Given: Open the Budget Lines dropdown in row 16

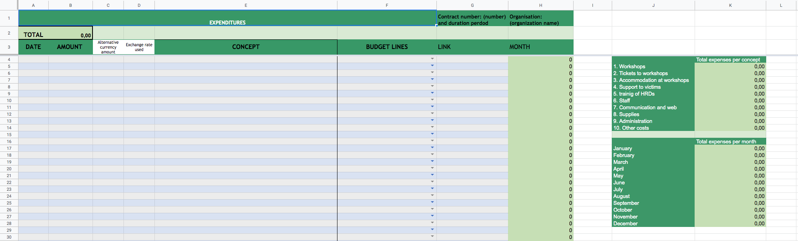Looking at the screenshot, I should click(x=432, y=141).
